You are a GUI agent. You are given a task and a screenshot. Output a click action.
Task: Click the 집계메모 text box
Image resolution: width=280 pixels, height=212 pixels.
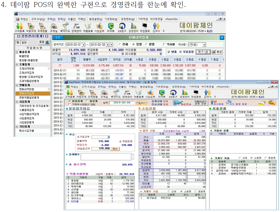[x=106, y=157]
